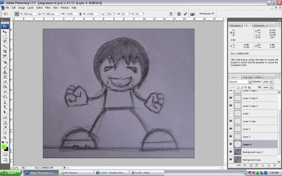The width and height of the screenshot is (282, 176).
Task: Switch to the Channels tab
Action: click(247, 77)
